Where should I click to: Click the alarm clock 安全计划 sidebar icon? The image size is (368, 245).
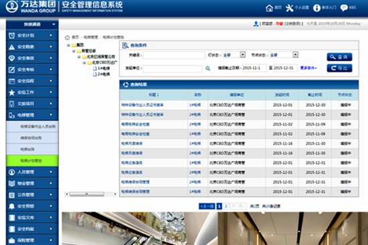(12, 35)
